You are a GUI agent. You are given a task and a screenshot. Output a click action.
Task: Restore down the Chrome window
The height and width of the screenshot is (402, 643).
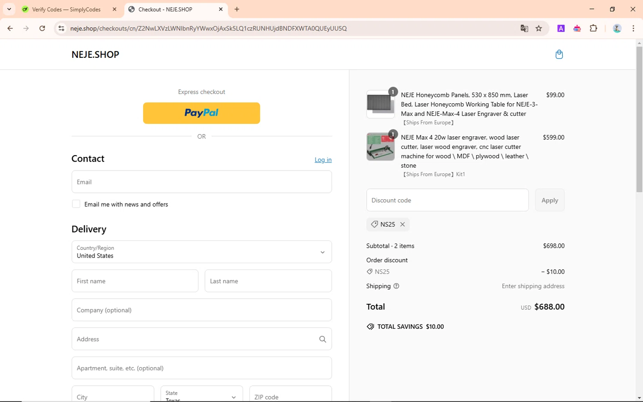point(612,9)
